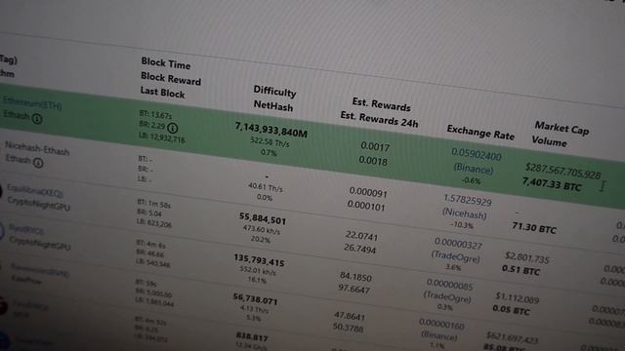
Task: Select difficulty value 135,793,415
Action: click(x=259, y=260)
